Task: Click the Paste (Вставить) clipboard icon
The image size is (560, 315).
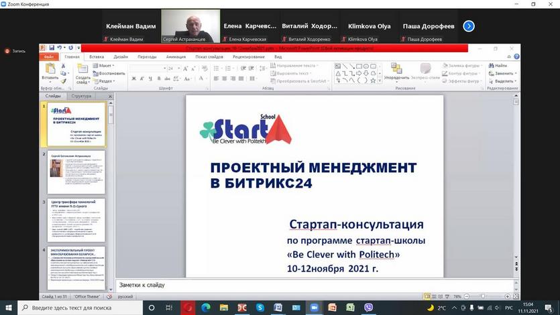Action: point(50,68)
